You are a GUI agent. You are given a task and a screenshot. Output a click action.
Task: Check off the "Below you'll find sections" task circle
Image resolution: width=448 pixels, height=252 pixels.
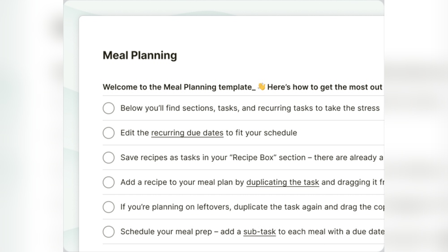click(109, 108)
